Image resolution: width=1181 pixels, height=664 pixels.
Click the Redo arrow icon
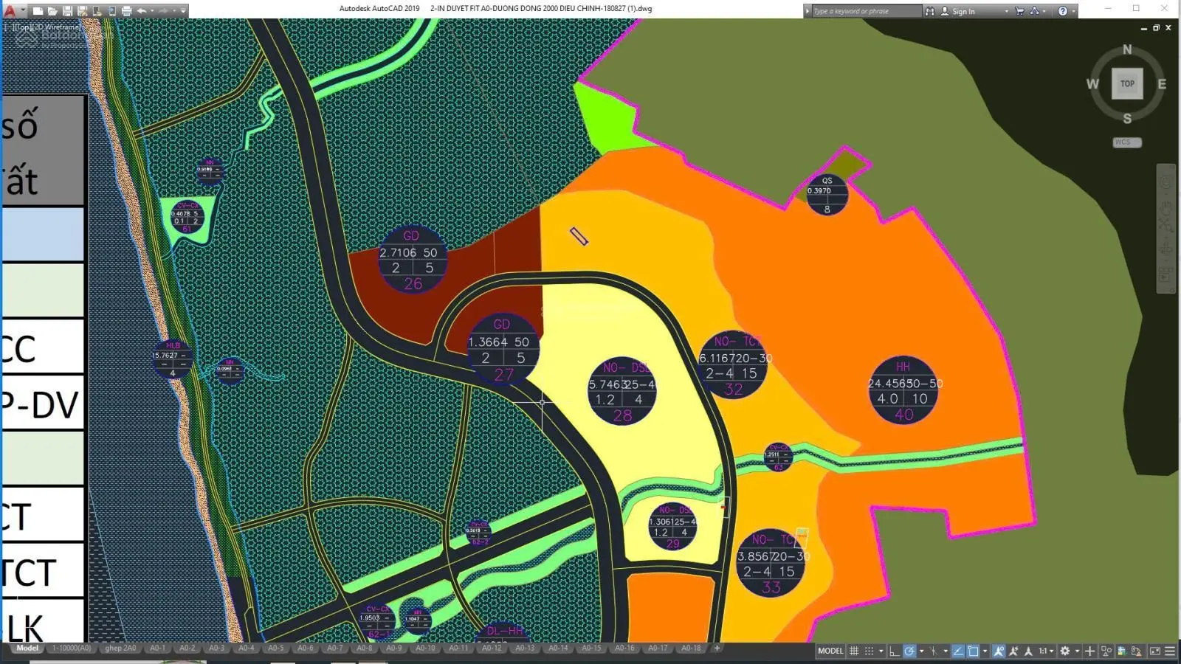[x=163, y=11]
